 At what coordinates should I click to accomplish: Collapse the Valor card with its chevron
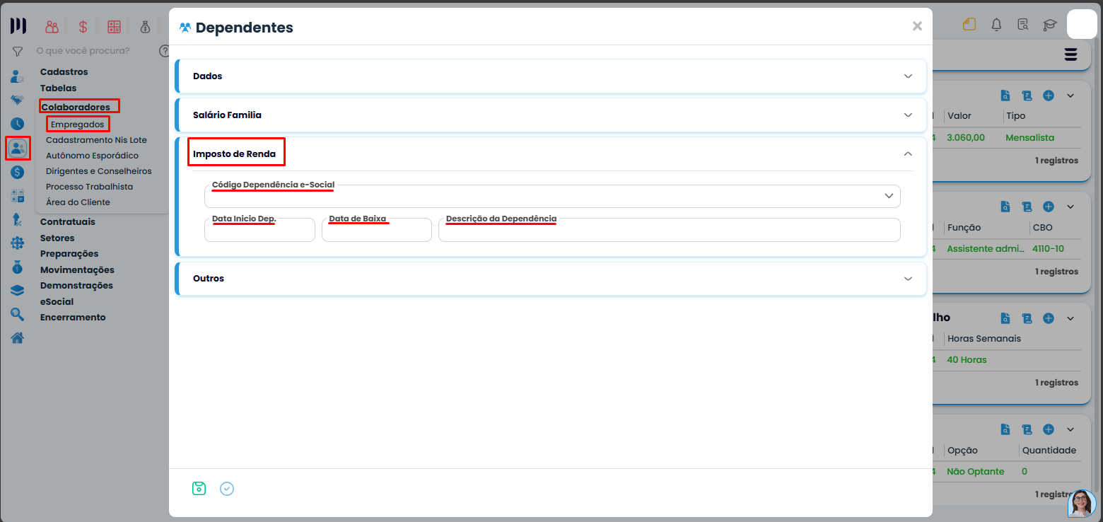click(1070, 95)
